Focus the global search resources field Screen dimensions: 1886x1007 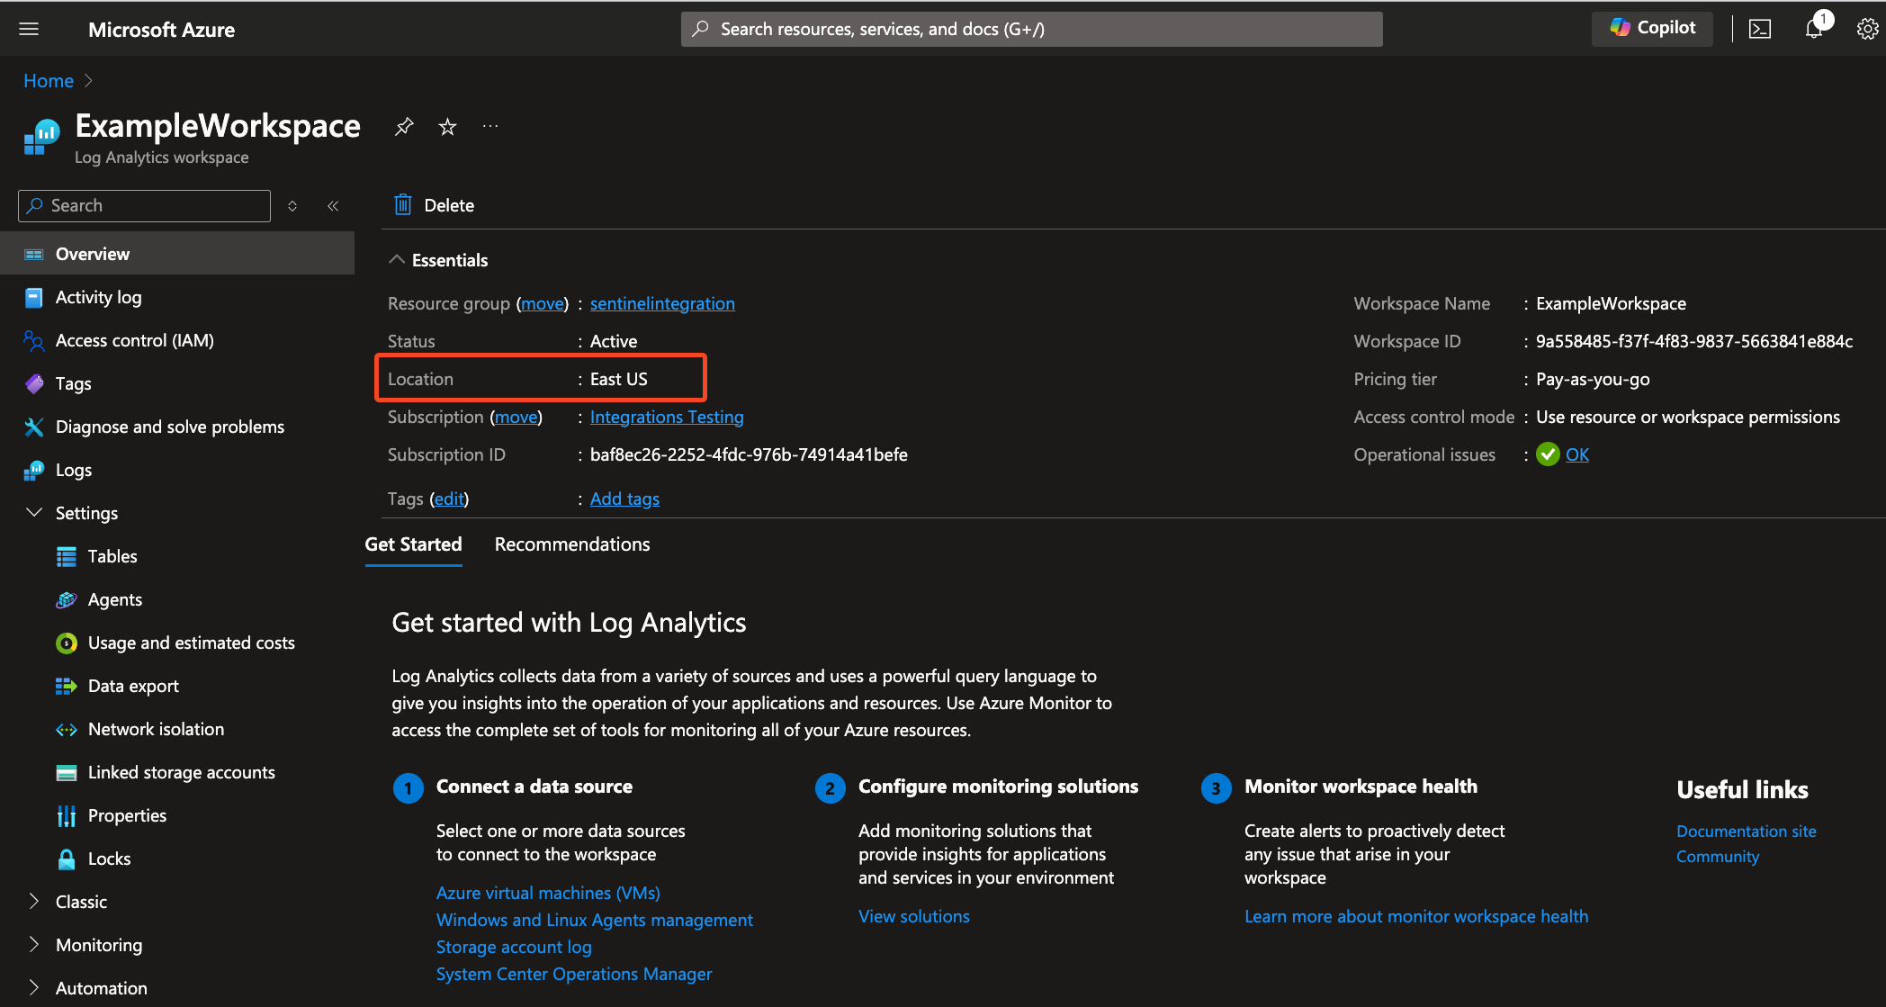[1031, 29]
